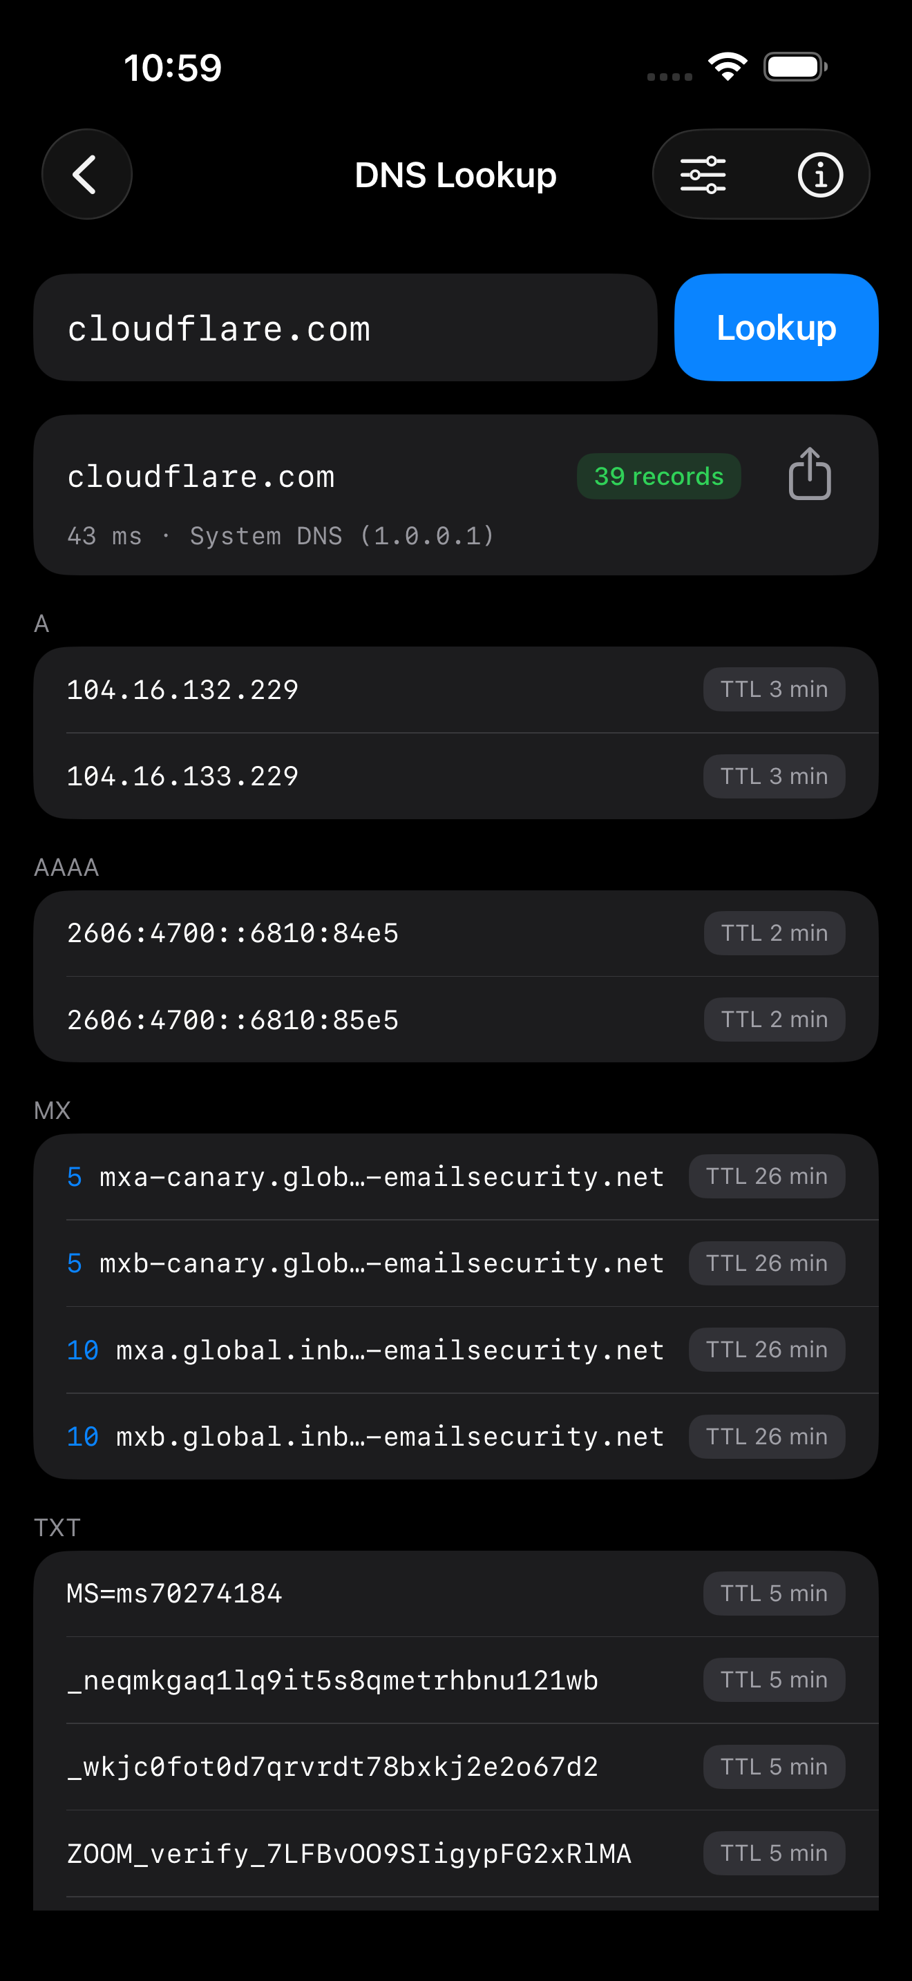
Task: Tap the Wi-Fi status icon
Action: tap(728, 67)
